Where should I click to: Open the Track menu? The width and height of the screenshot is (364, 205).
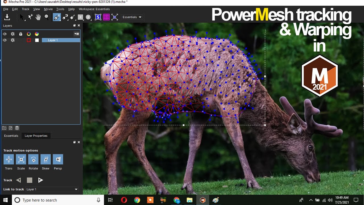tap(26, 9)
